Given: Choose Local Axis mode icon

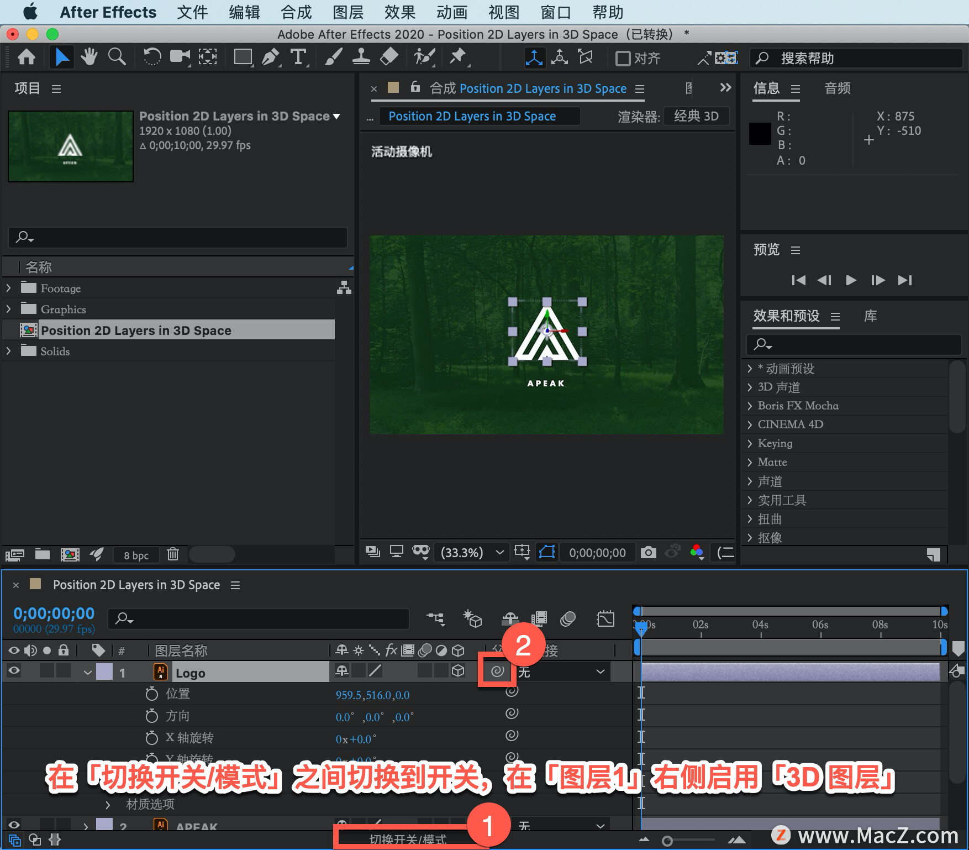Looking at the screenshot, I should [x=534, y=57].
